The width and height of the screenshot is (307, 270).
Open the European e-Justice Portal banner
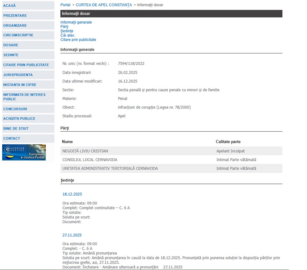coord(24,152)
